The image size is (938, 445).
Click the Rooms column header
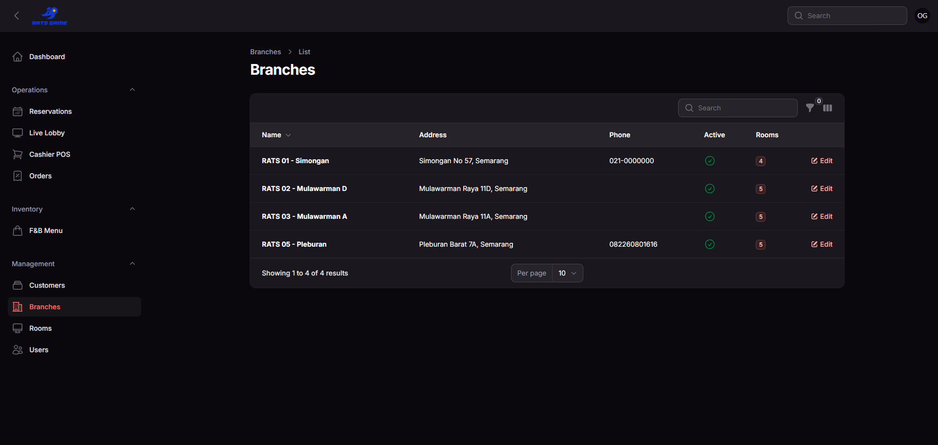point(767,135)
